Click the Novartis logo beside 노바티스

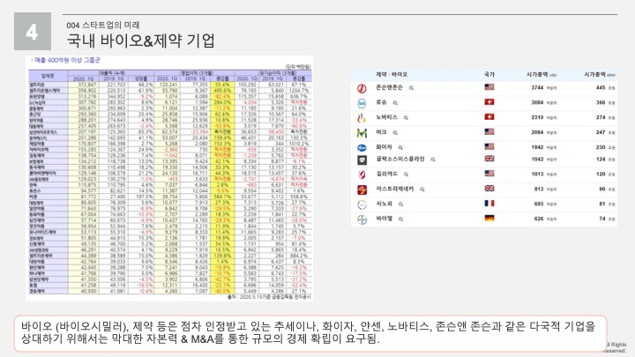tap(362, 118)
